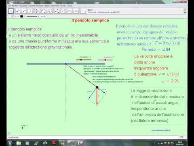Toggle grid display in the style bar

(x=12, y=16)
